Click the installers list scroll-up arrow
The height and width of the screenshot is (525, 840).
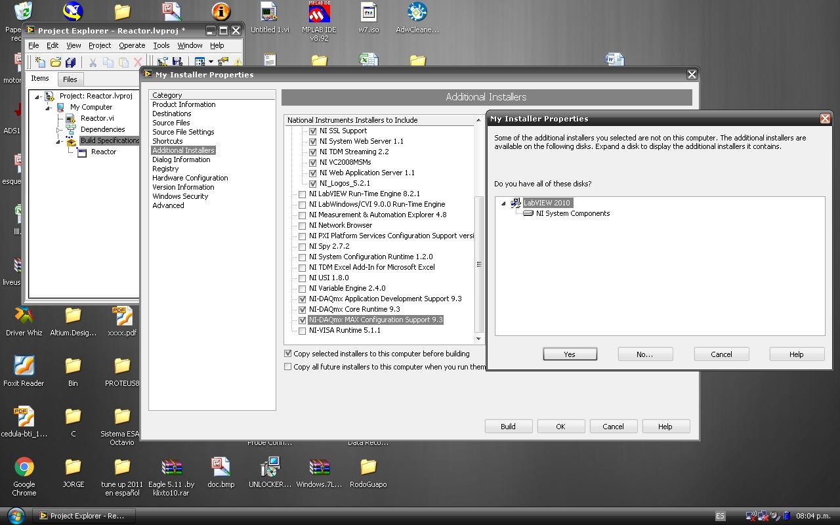point(478,121)
